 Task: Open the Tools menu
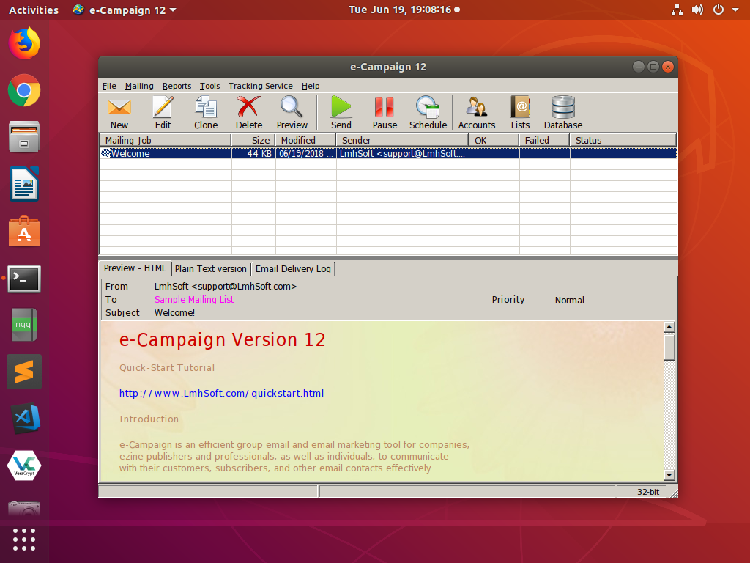(209, 86)
